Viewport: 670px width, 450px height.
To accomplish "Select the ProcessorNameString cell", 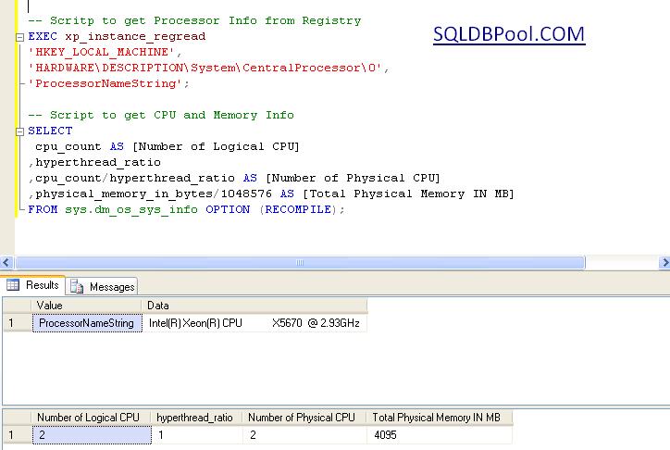I will click(86, 323).
